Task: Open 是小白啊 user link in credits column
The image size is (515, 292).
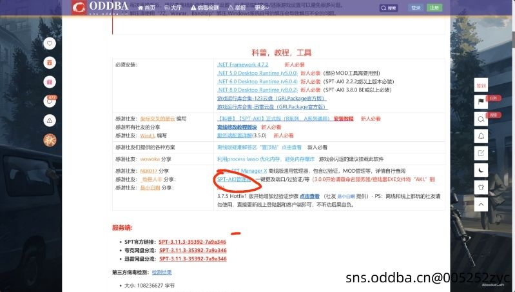Action: click(150, 188)
